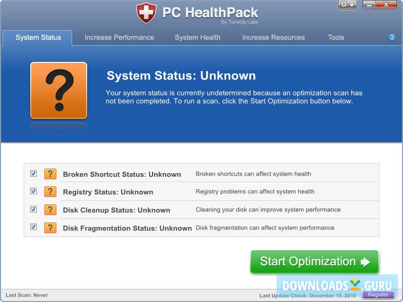Click the 'Disk Cleanup Status: Unknown' label
The width and height of the screenshot is (403, 302).
point(116,210)
